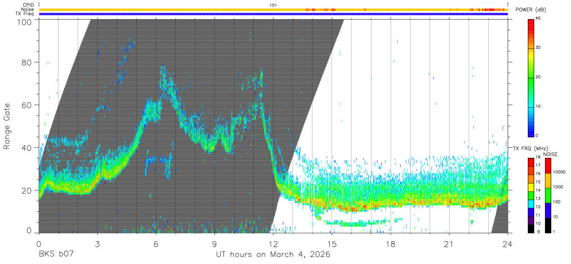Click the x-axis tick label '9'

[x=215, y=244]
